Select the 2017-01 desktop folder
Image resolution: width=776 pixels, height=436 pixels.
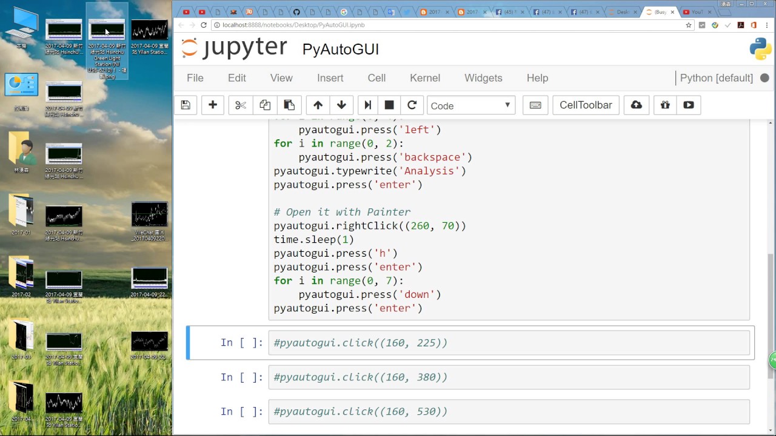(21, 215)
